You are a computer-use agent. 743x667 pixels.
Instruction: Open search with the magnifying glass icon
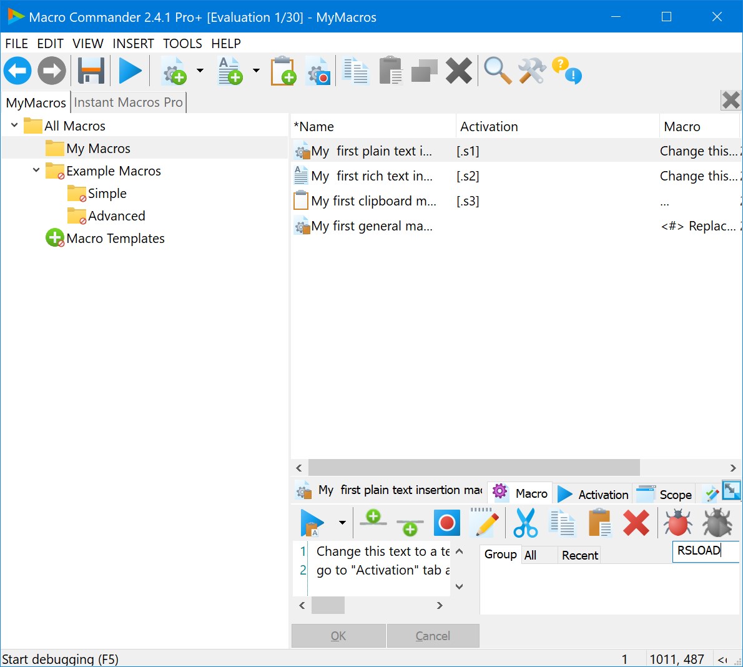point(498,71)
